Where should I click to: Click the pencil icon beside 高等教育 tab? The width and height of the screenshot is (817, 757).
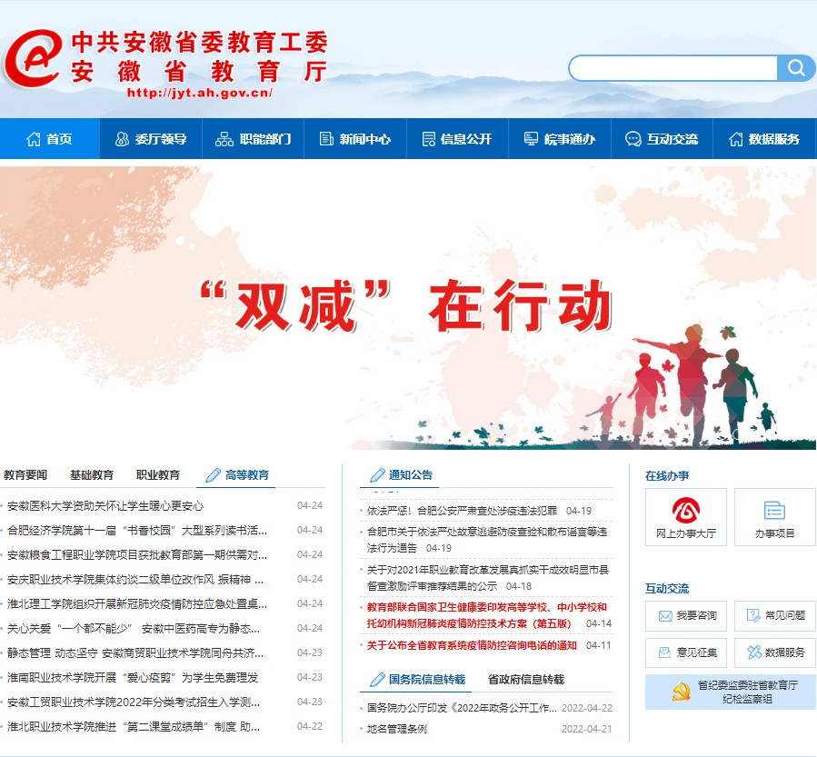coord(213,475)
